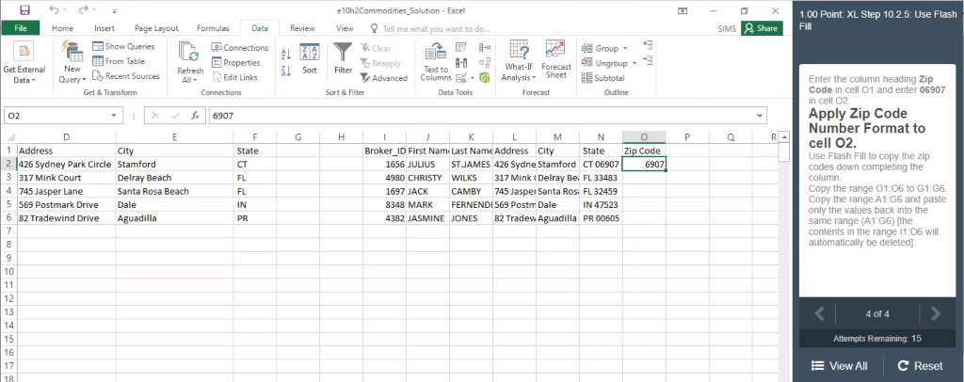Click Forecast Sheet
Screen dimensions: 964x382
pyautogui.click(x=555, y=59)
